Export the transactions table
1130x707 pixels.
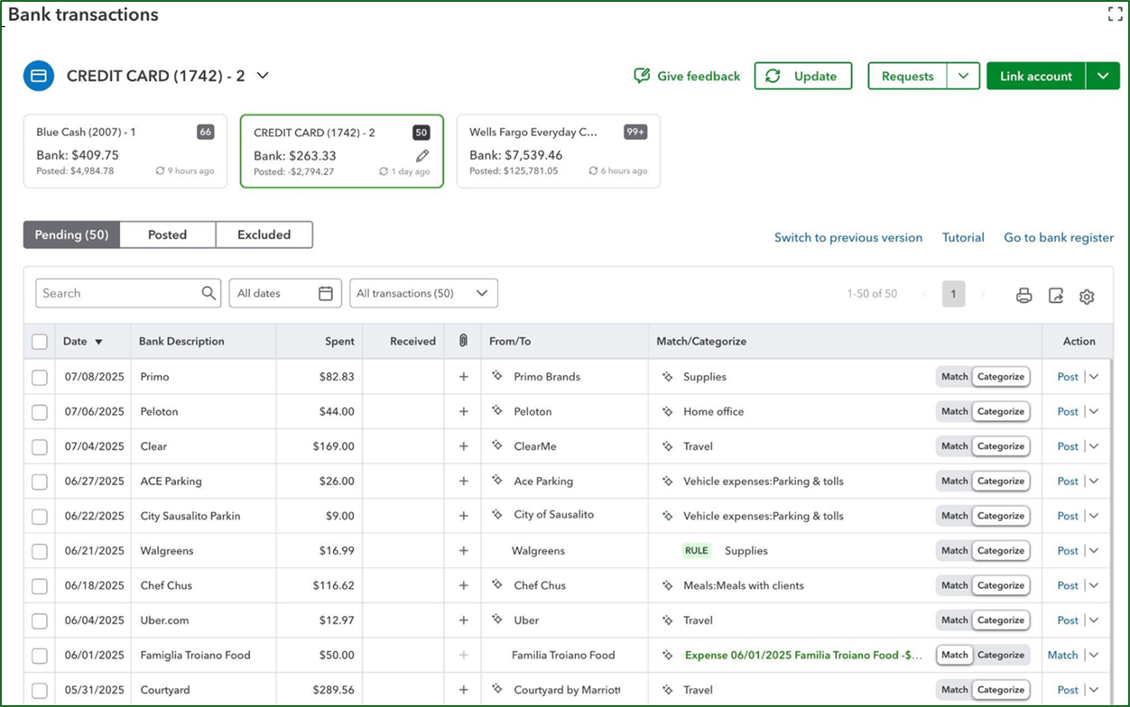coord(1056,296)
